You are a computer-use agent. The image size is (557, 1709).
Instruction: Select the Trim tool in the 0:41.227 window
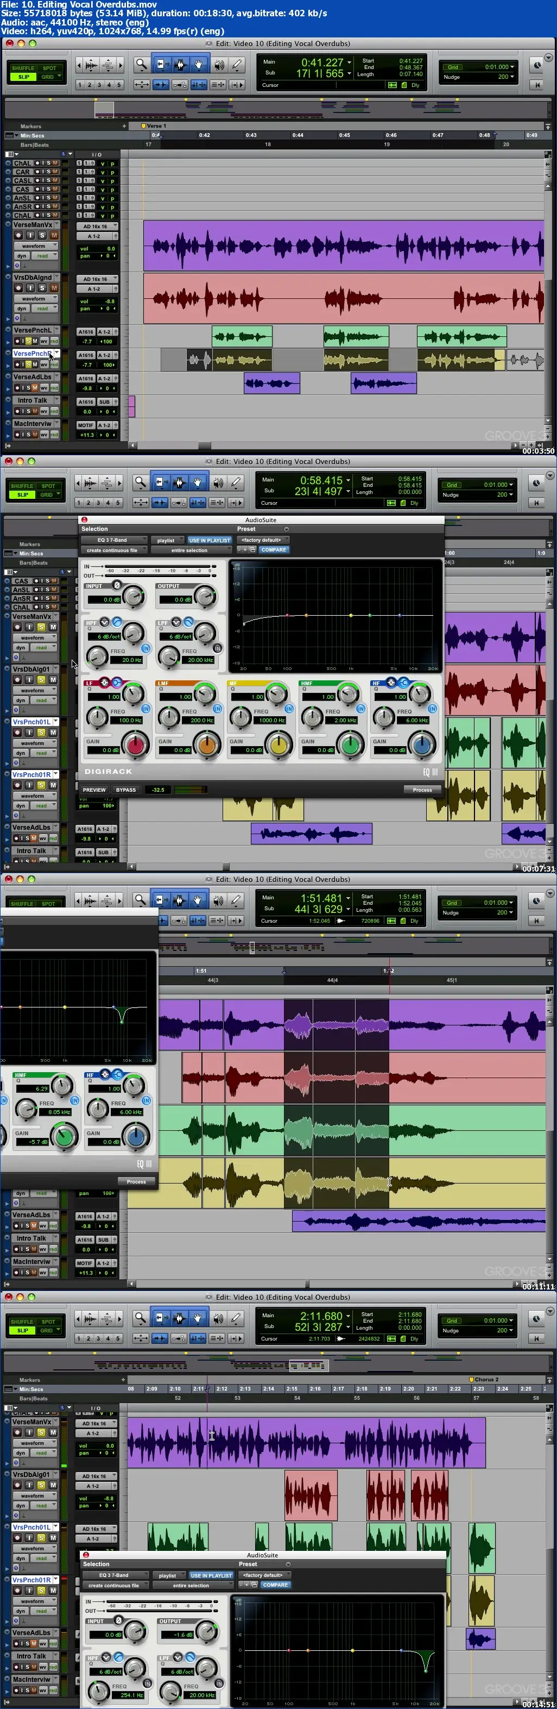(161, 64)
